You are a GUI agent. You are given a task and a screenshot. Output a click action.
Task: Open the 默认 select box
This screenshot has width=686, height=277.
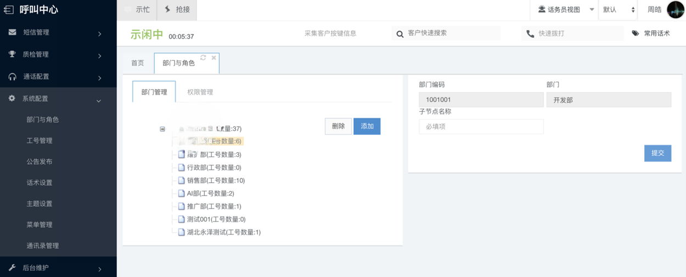tap(618, 10)
